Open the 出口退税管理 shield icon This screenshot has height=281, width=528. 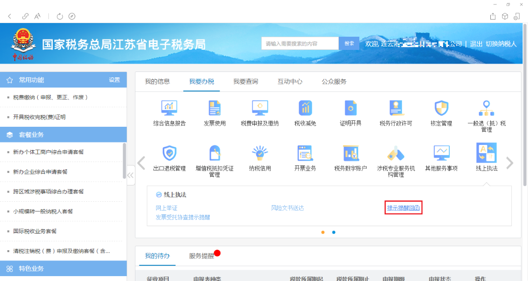[169, 153]
